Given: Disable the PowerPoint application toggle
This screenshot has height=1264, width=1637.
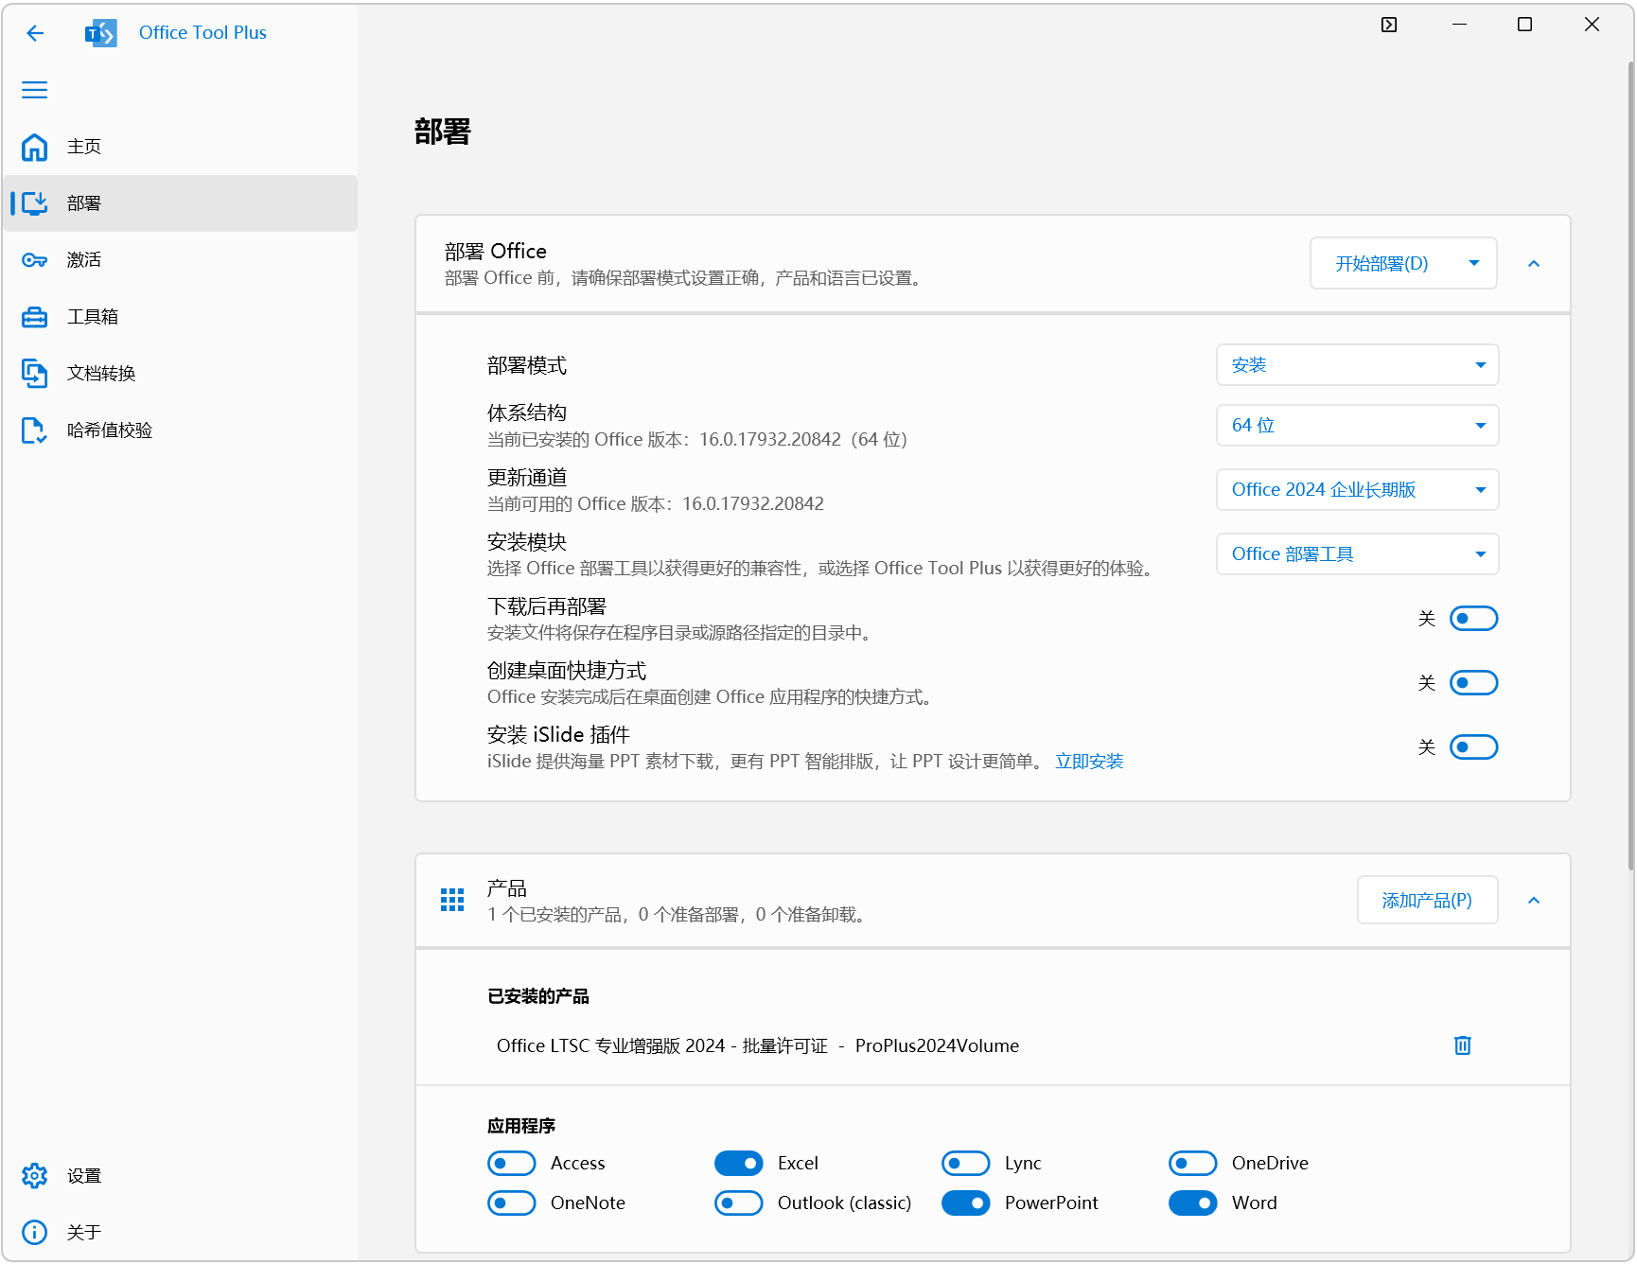Looking at the screenshot, I should point(966,1203).
